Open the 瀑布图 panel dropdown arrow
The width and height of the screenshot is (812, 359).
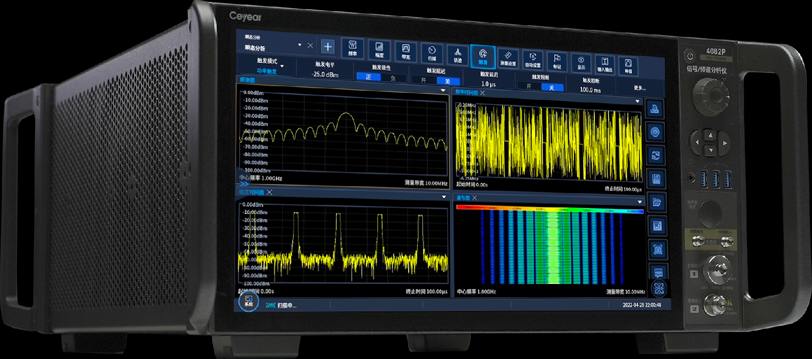click(639, 202)
